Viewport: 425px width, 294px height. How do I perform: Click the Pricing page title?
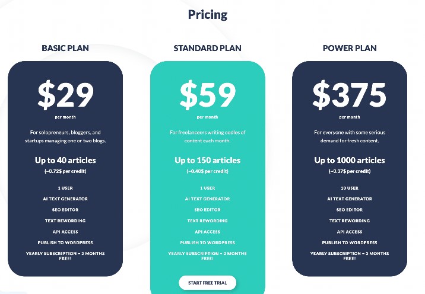point(208,15)
